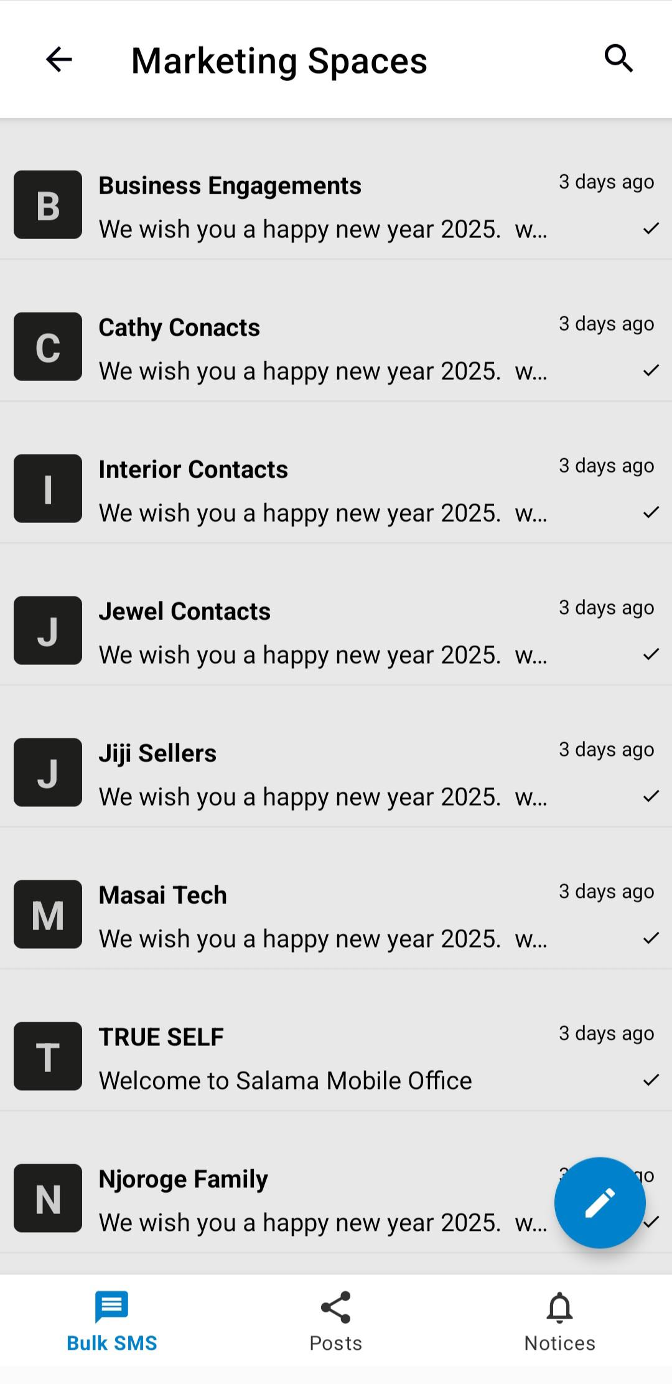Select the Interior Contacts 'I' avatar
The height and width of the screenshot is (1384, 672).
(48, 489)
